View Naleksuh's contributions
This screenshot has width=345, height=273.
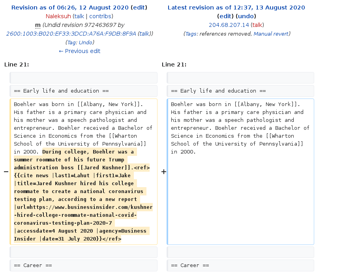100,16
